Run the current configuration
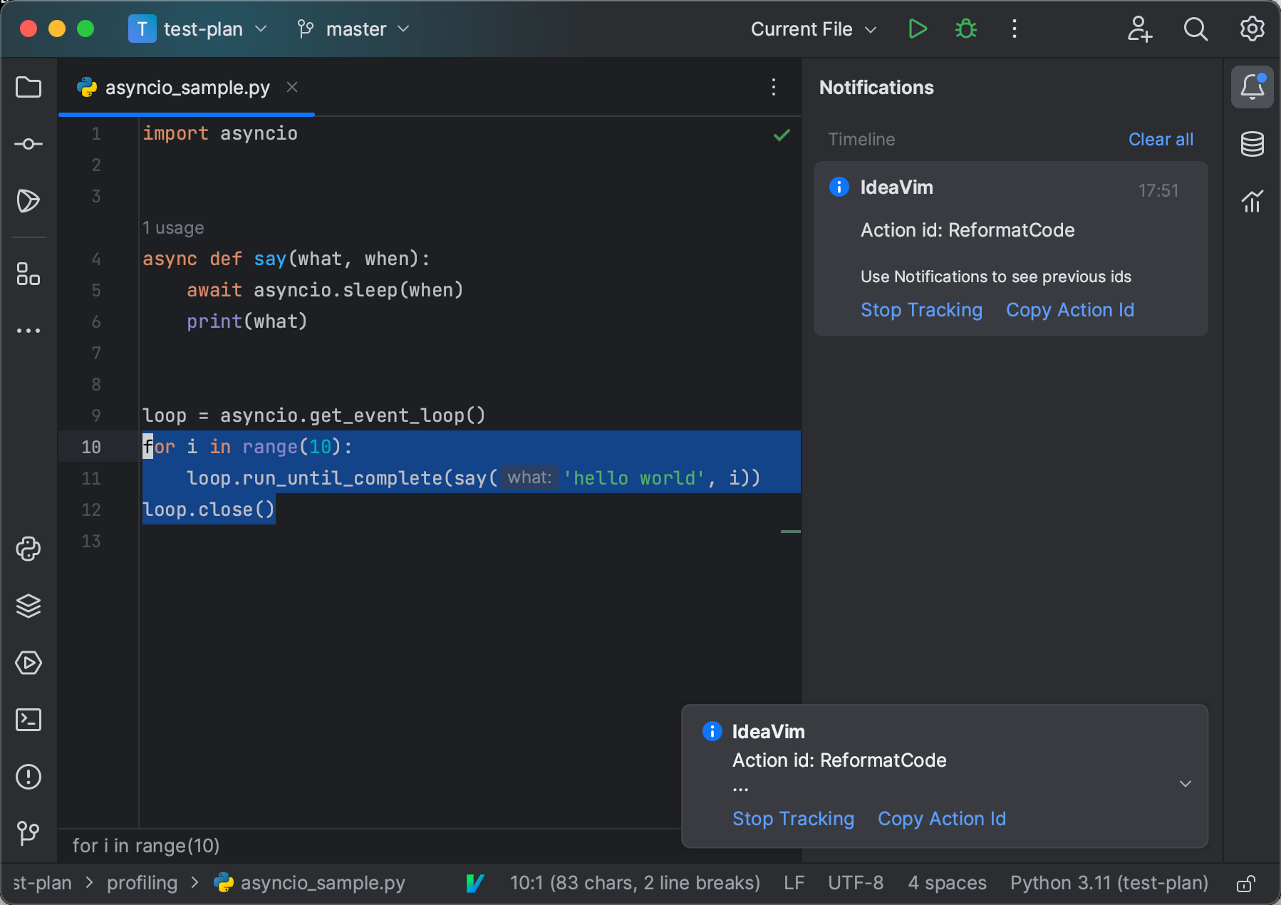 click(x=918, y=29)
